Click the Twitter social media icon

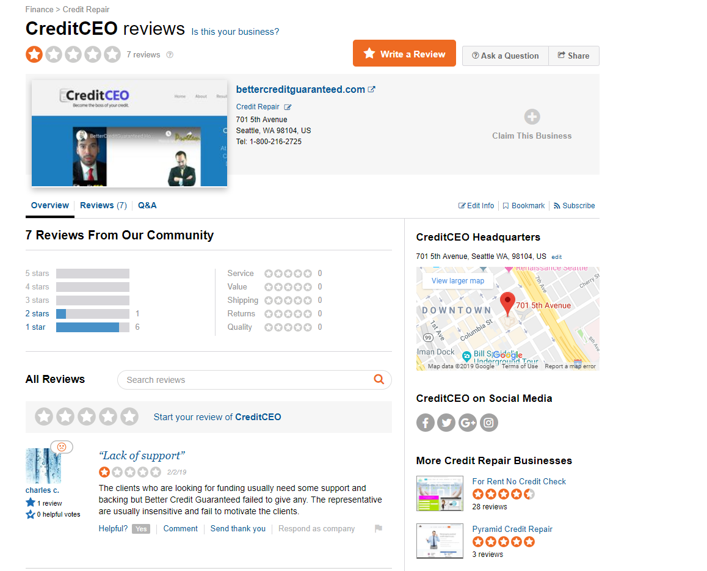point(446,423)
